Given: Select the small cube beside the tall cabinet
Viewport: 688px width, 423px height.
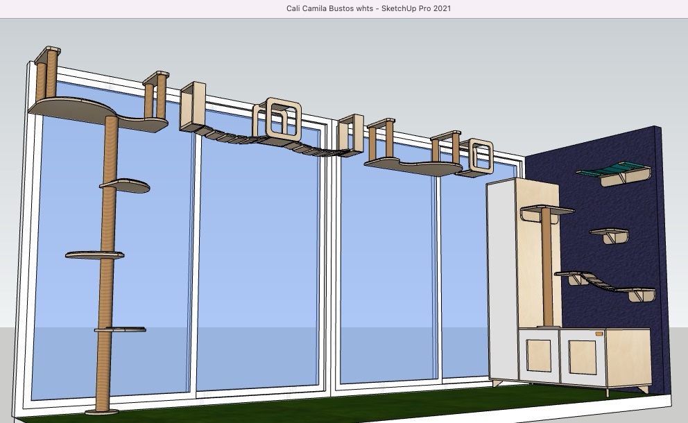Looking at the screenshot, I should pyautogui.click(x=479, y=157).
